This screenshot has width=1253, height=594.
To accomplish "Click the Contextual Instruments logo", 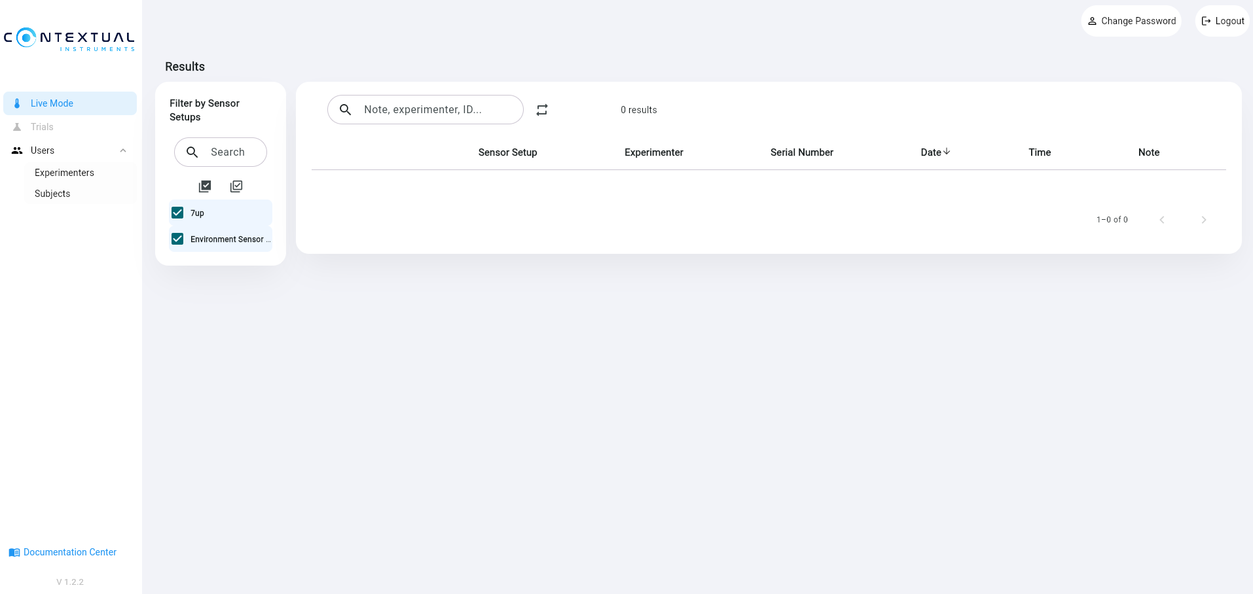I will coord(69,39).
